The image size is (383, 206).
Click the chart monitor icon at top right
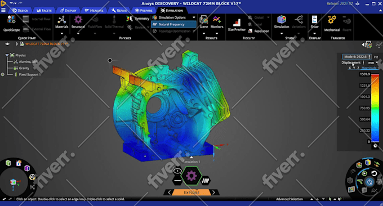pyautogui.click(x=379, y=44)
